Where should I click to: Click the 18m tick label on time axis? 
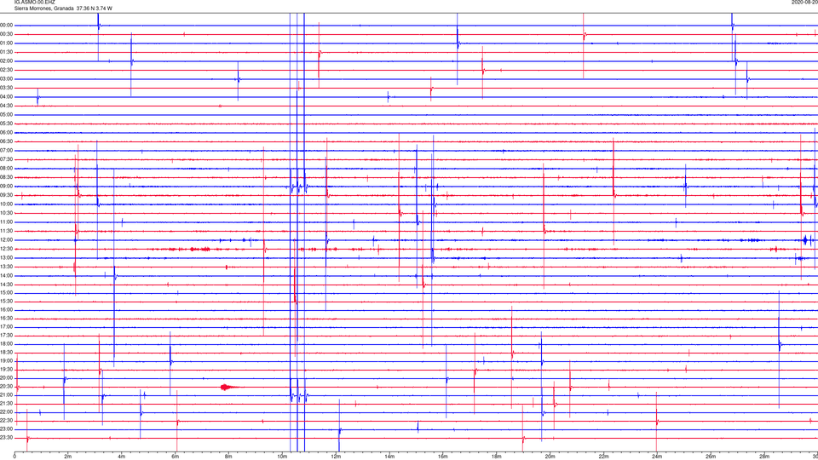[x=496, y=457]
